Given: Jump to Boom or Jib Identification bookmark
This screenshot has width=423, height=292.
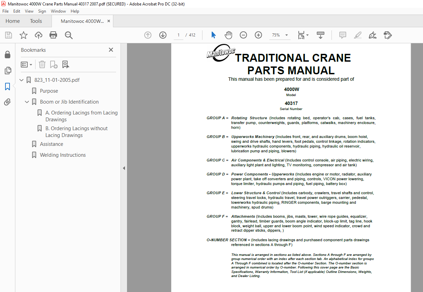Looking at the screenshot, I should [69, 102].
